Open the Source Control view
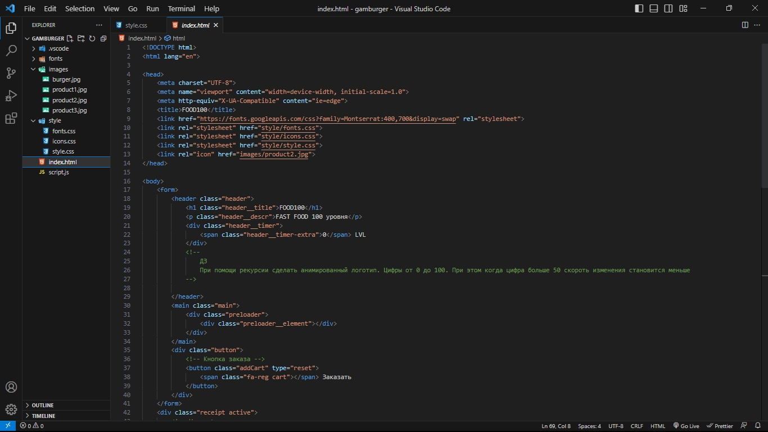The image size is (768, 432). (x=11, y=73)
